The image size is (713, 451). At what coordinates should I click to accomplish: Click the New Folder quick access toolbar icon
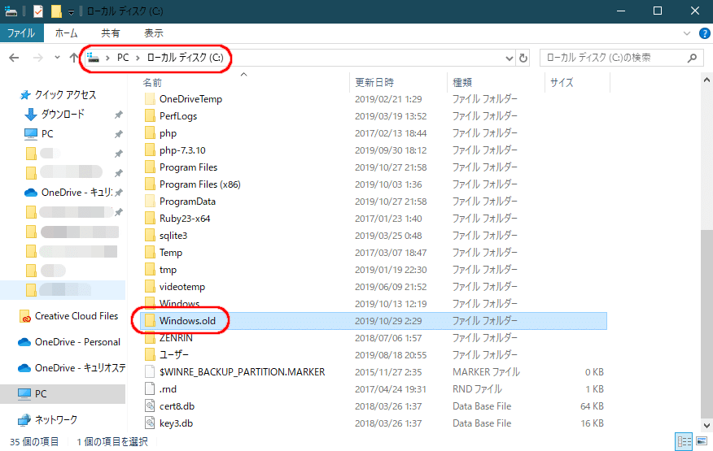click(56, 11)
